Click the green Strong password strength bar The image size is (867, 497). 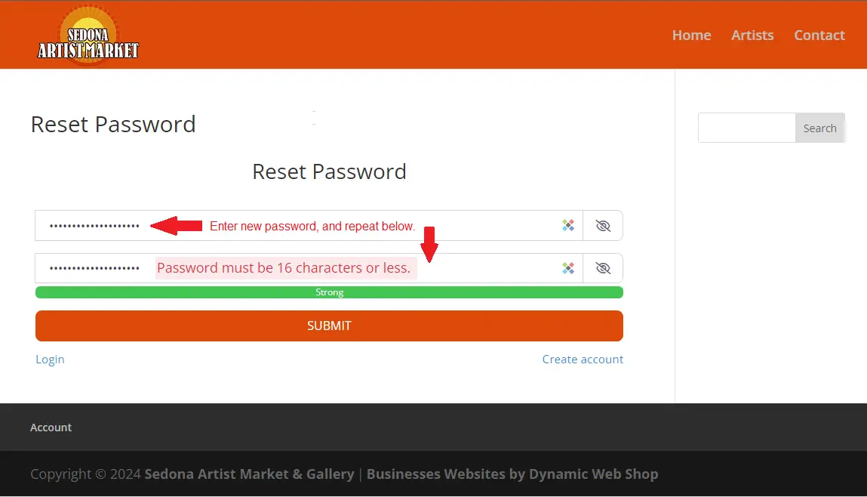point(329,292)
